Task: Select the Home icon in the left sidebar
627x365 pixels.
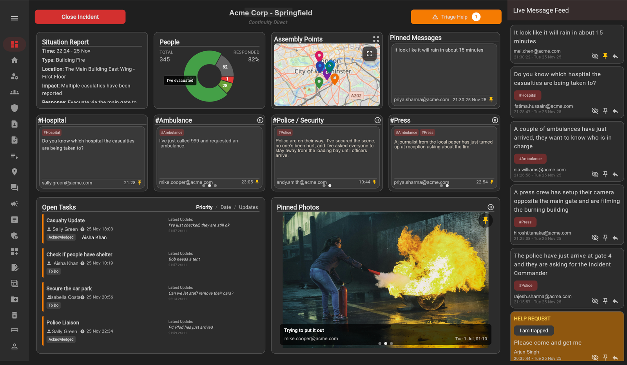Action: (14, 60)
